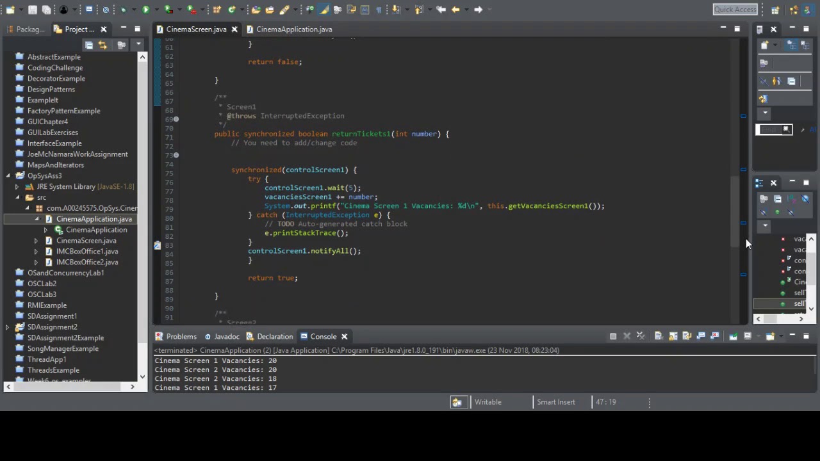
Task: Toggle Block Selection Mode in the toolbar
Action: pyautogui.click(x=365, y=10)
